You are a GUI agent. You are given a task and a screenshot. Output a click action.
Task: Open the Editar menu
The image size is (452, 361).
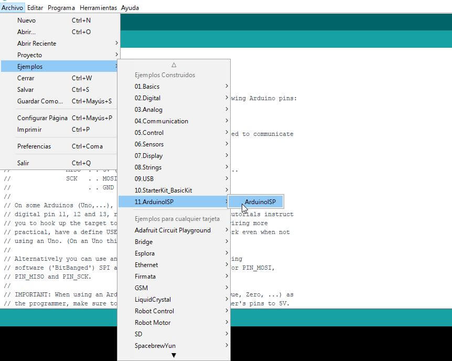pyautogui.click(x=35, y=8)
